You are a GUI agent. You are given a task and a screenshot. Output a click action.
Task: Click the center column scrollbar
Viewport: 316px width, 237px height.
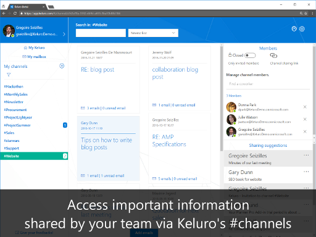(222, 99)
